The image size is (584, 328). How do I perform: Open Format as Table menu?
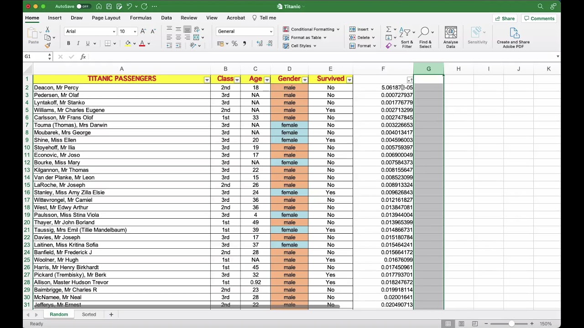click(x=305, y=37)
